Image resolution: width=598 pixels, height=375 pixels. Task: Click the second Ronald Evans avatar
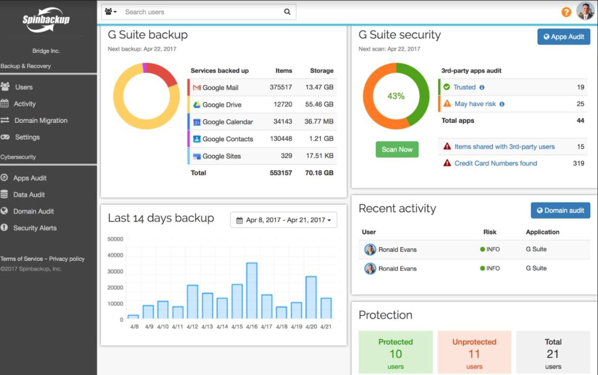(x=370, y=268)
